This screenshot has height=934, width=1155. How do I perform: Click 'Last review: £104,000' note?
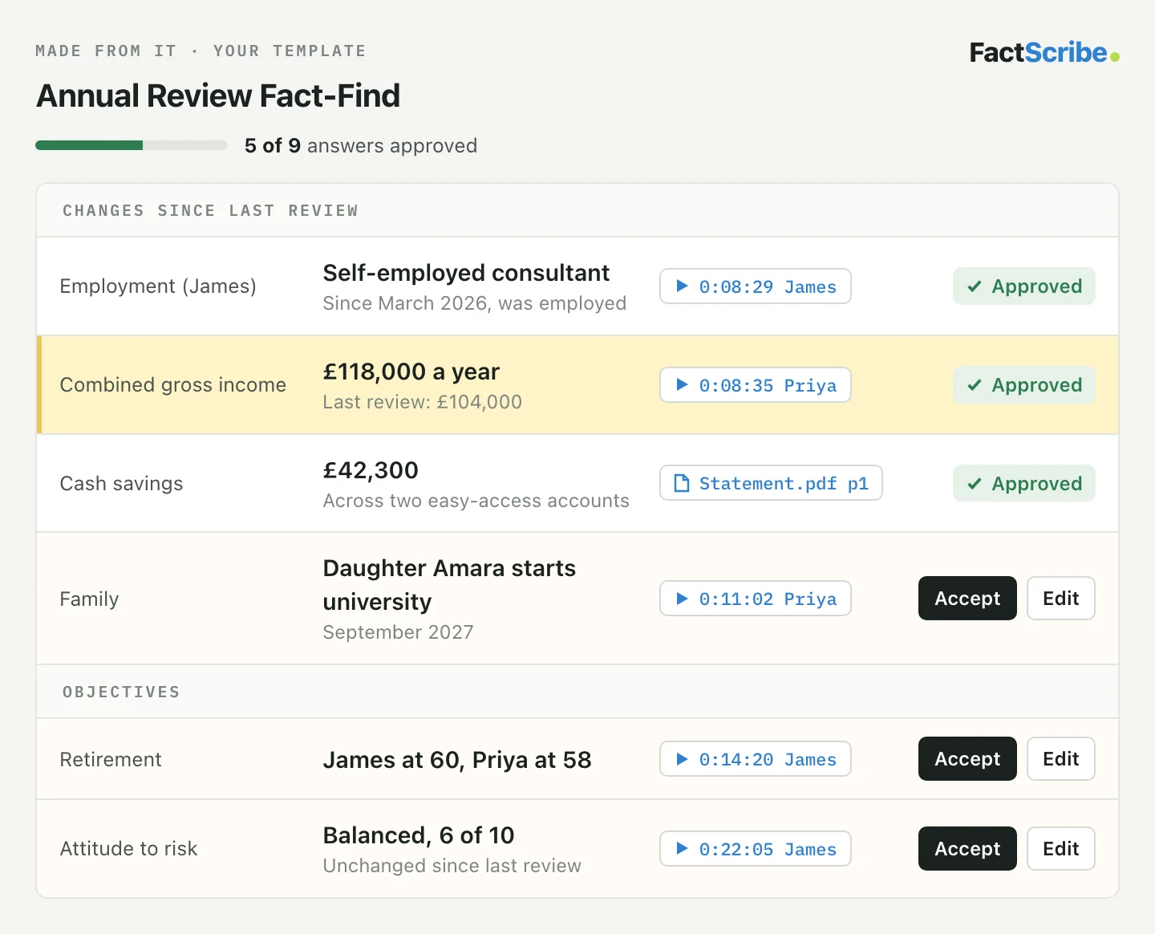click(422, 402)
